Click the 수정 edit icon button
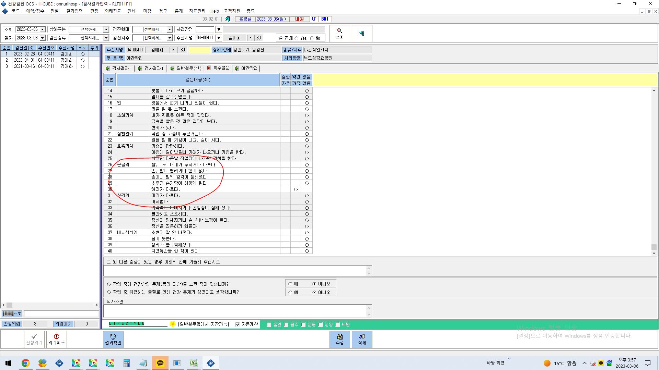This screenshot has width=659, height=370. click(339, 339)
